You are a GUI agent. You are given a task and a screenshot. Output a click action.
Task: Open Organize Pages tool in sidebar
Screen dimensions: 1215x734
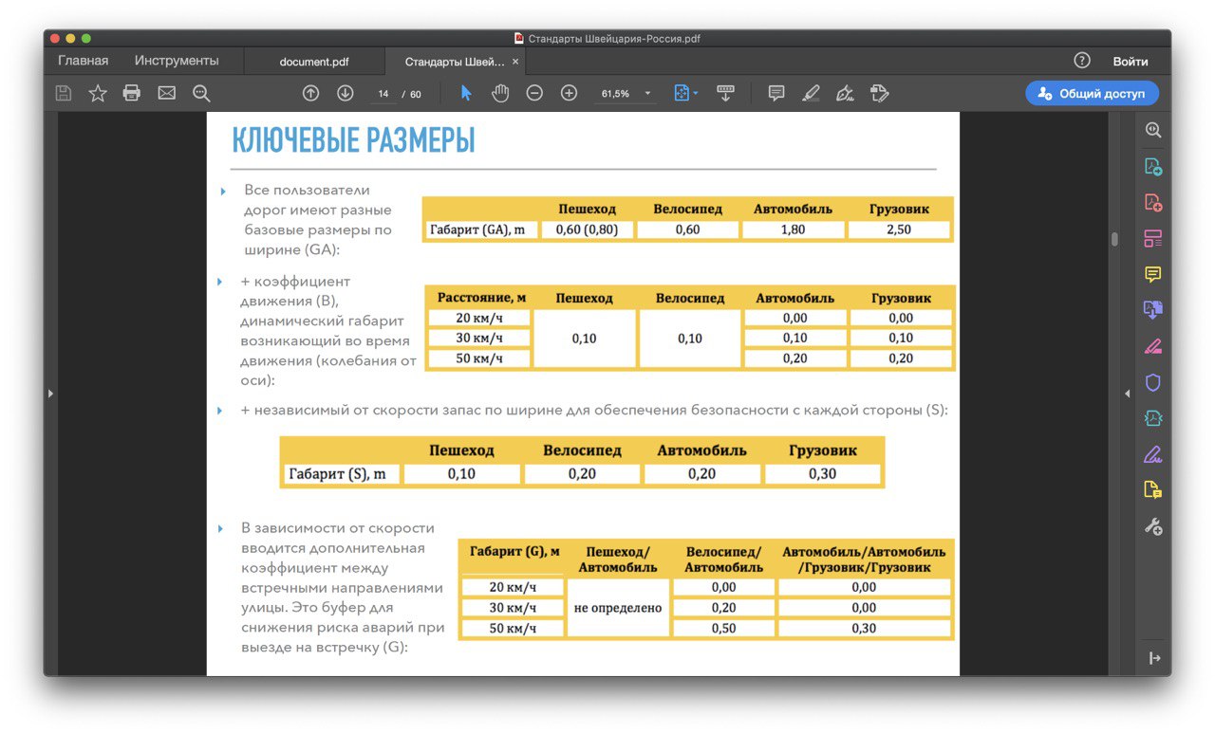[x=1153, y=238]
